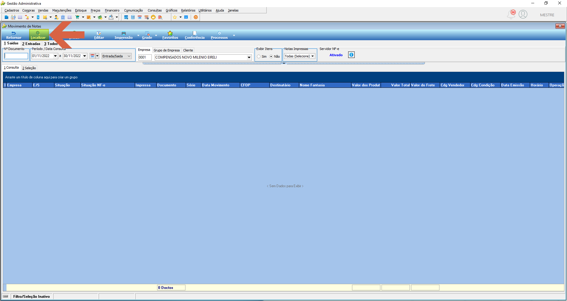This screenshot has width=567, height=301.
Task: Open the calendar 30 toolbar icon
Action: pyautogui.click(x=140, y=17)
